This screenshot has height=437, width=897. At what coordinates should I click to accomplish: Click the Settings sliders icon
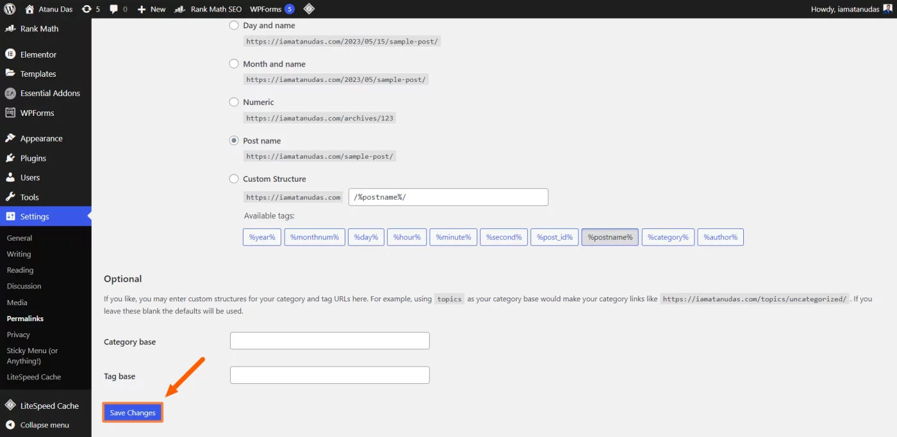[x=10, y=216]
